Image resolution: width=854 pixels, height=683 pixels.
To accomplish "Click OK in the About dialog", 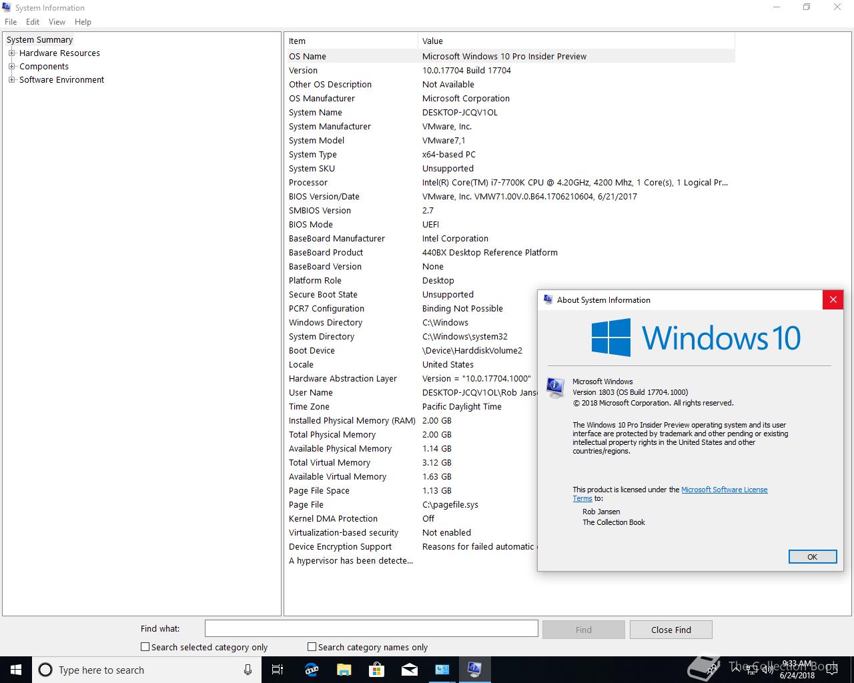I will click(812, 557).
